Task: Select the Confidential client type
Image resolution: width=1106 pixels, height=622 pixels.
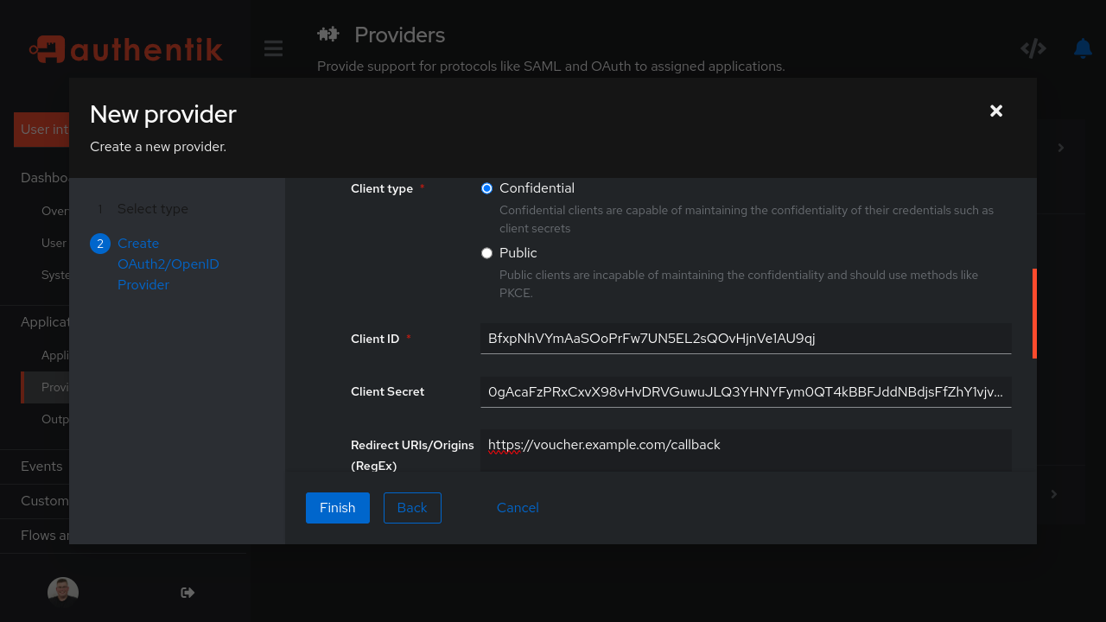Action: click(x=486, y=187)
